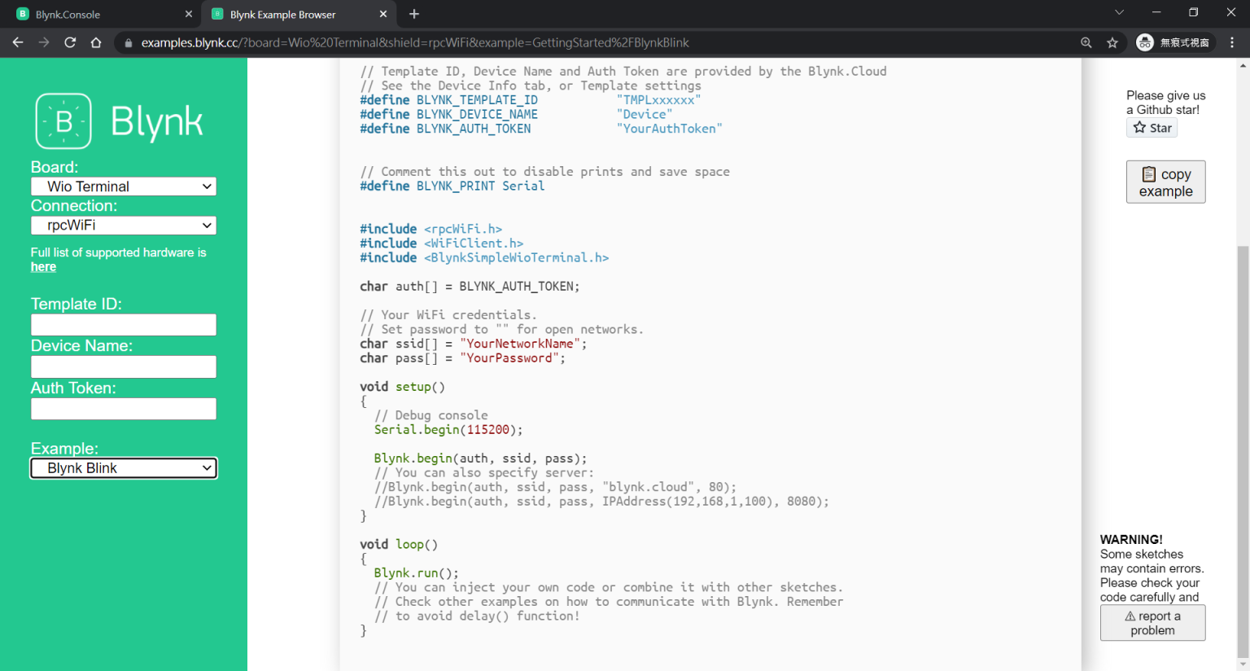1250x671 pixels.
Task: Open the Connection dropdown showing rpcWiFi
Action: tap(124, 226)
